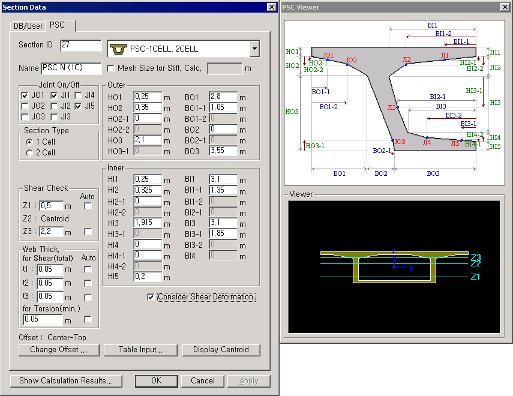Enable Auto for Z3 shear check
This screenshot has width=513, height=396.
click(x=88, y=232)
